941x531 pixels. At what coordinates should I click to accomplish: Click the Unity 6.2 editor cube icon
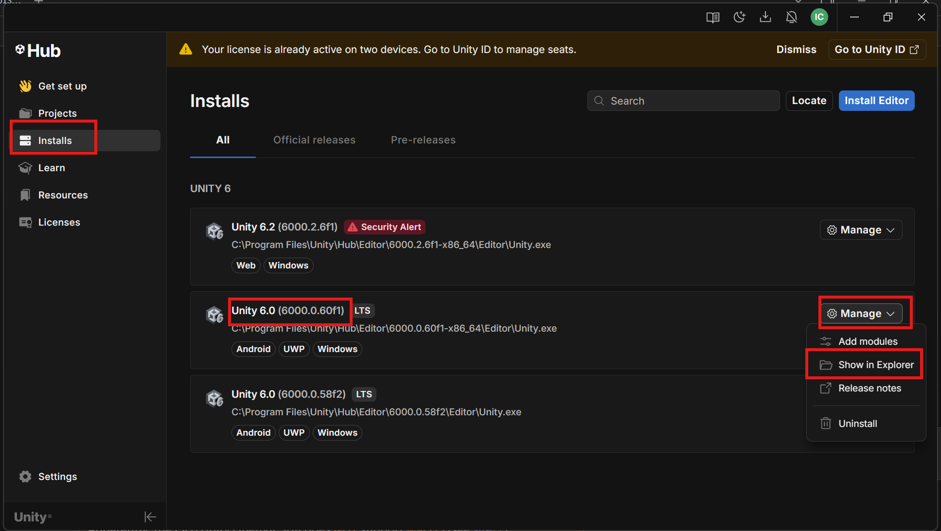point(214,231)
